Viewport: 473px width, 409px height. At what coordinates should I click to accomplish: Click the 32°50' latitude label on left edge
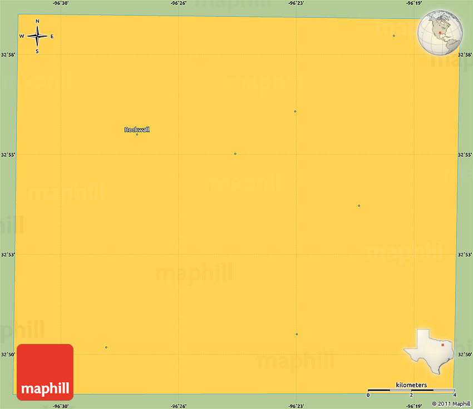click(x=8, y=354)
